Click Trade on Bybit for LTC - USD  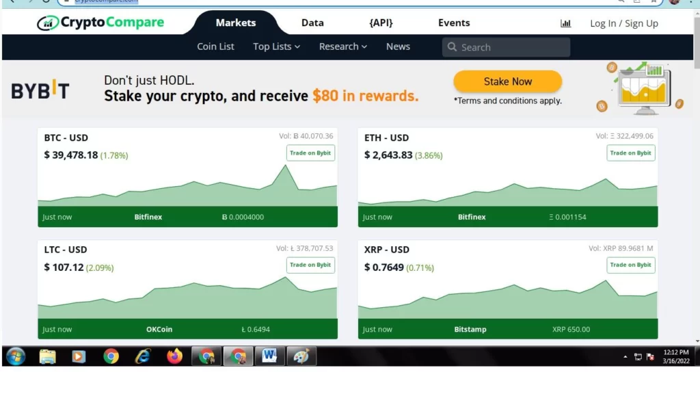310,265
